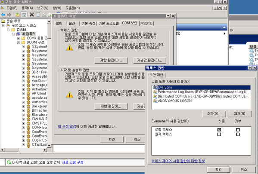This screenshot has height=174, width=258.
Task: Select Distributed COM Users in user list
Action: [x=201, y=96]
